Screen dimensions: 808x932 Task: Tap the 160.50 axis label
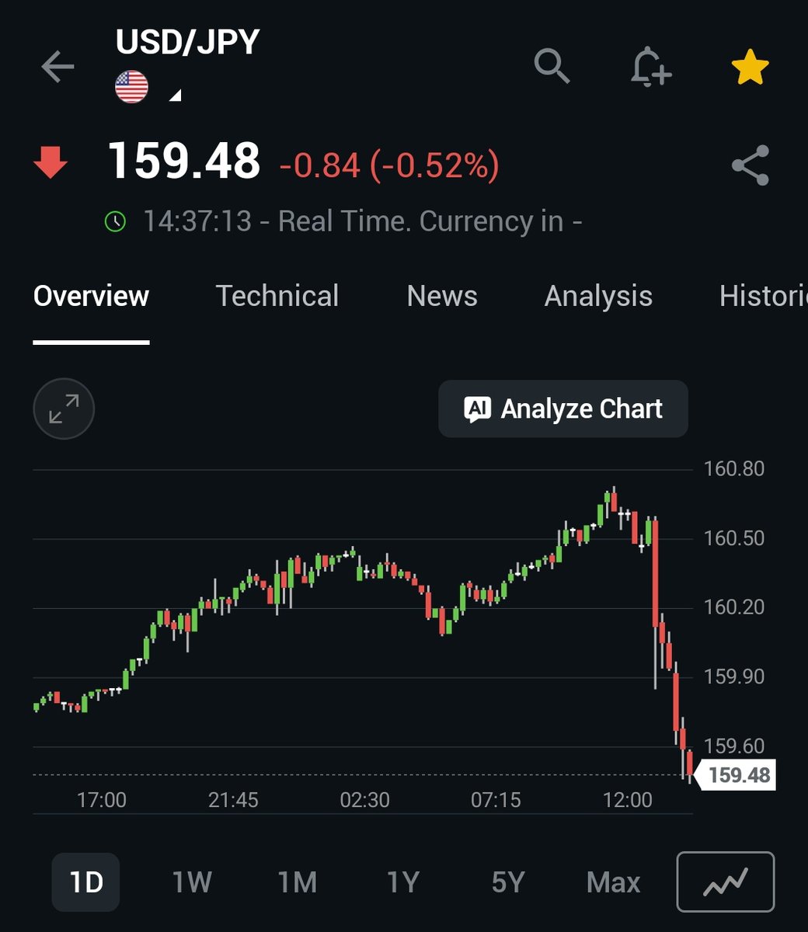point(734,538)
